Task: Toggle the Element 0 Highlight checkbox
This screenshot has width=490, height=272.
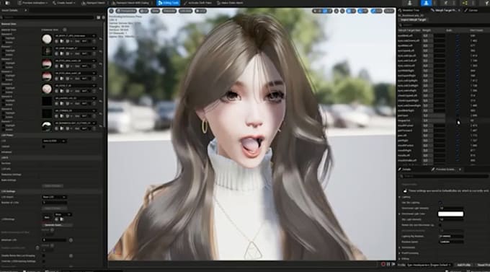Action: tap(4, 38)
